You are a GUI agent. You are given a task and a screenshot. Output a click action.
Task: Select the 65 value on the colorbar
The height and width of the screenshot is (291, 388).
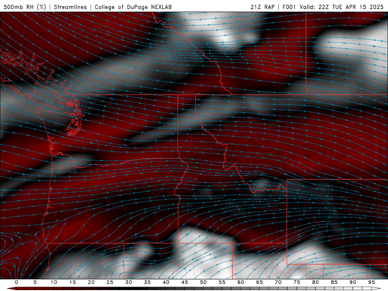(x=259, y=282)
